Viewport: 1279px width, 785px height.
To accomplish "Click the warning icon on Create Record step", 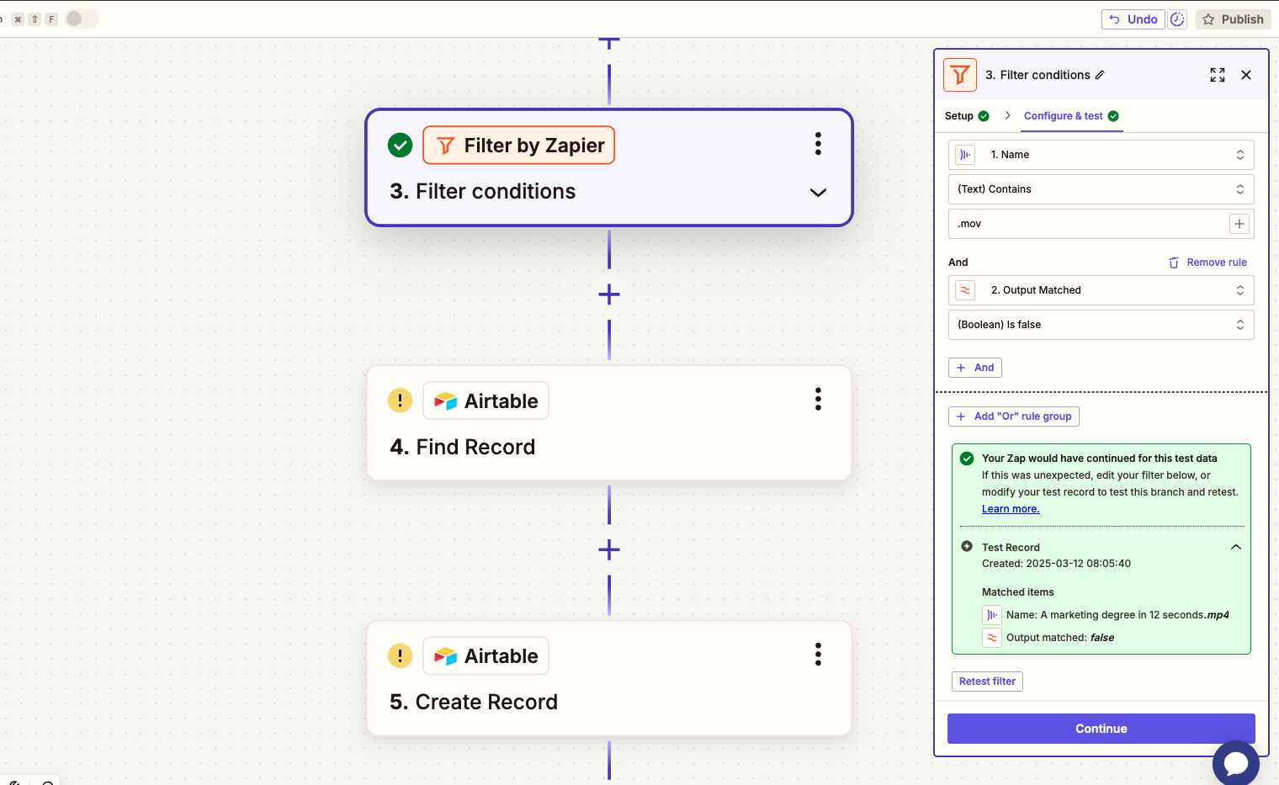I will click(400, 655).
